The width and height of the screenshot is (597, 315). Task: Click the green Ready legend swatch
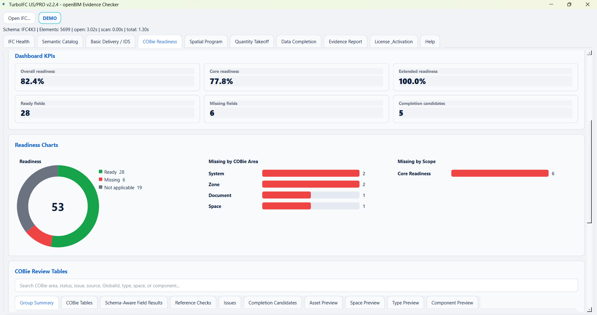(101, 172)
